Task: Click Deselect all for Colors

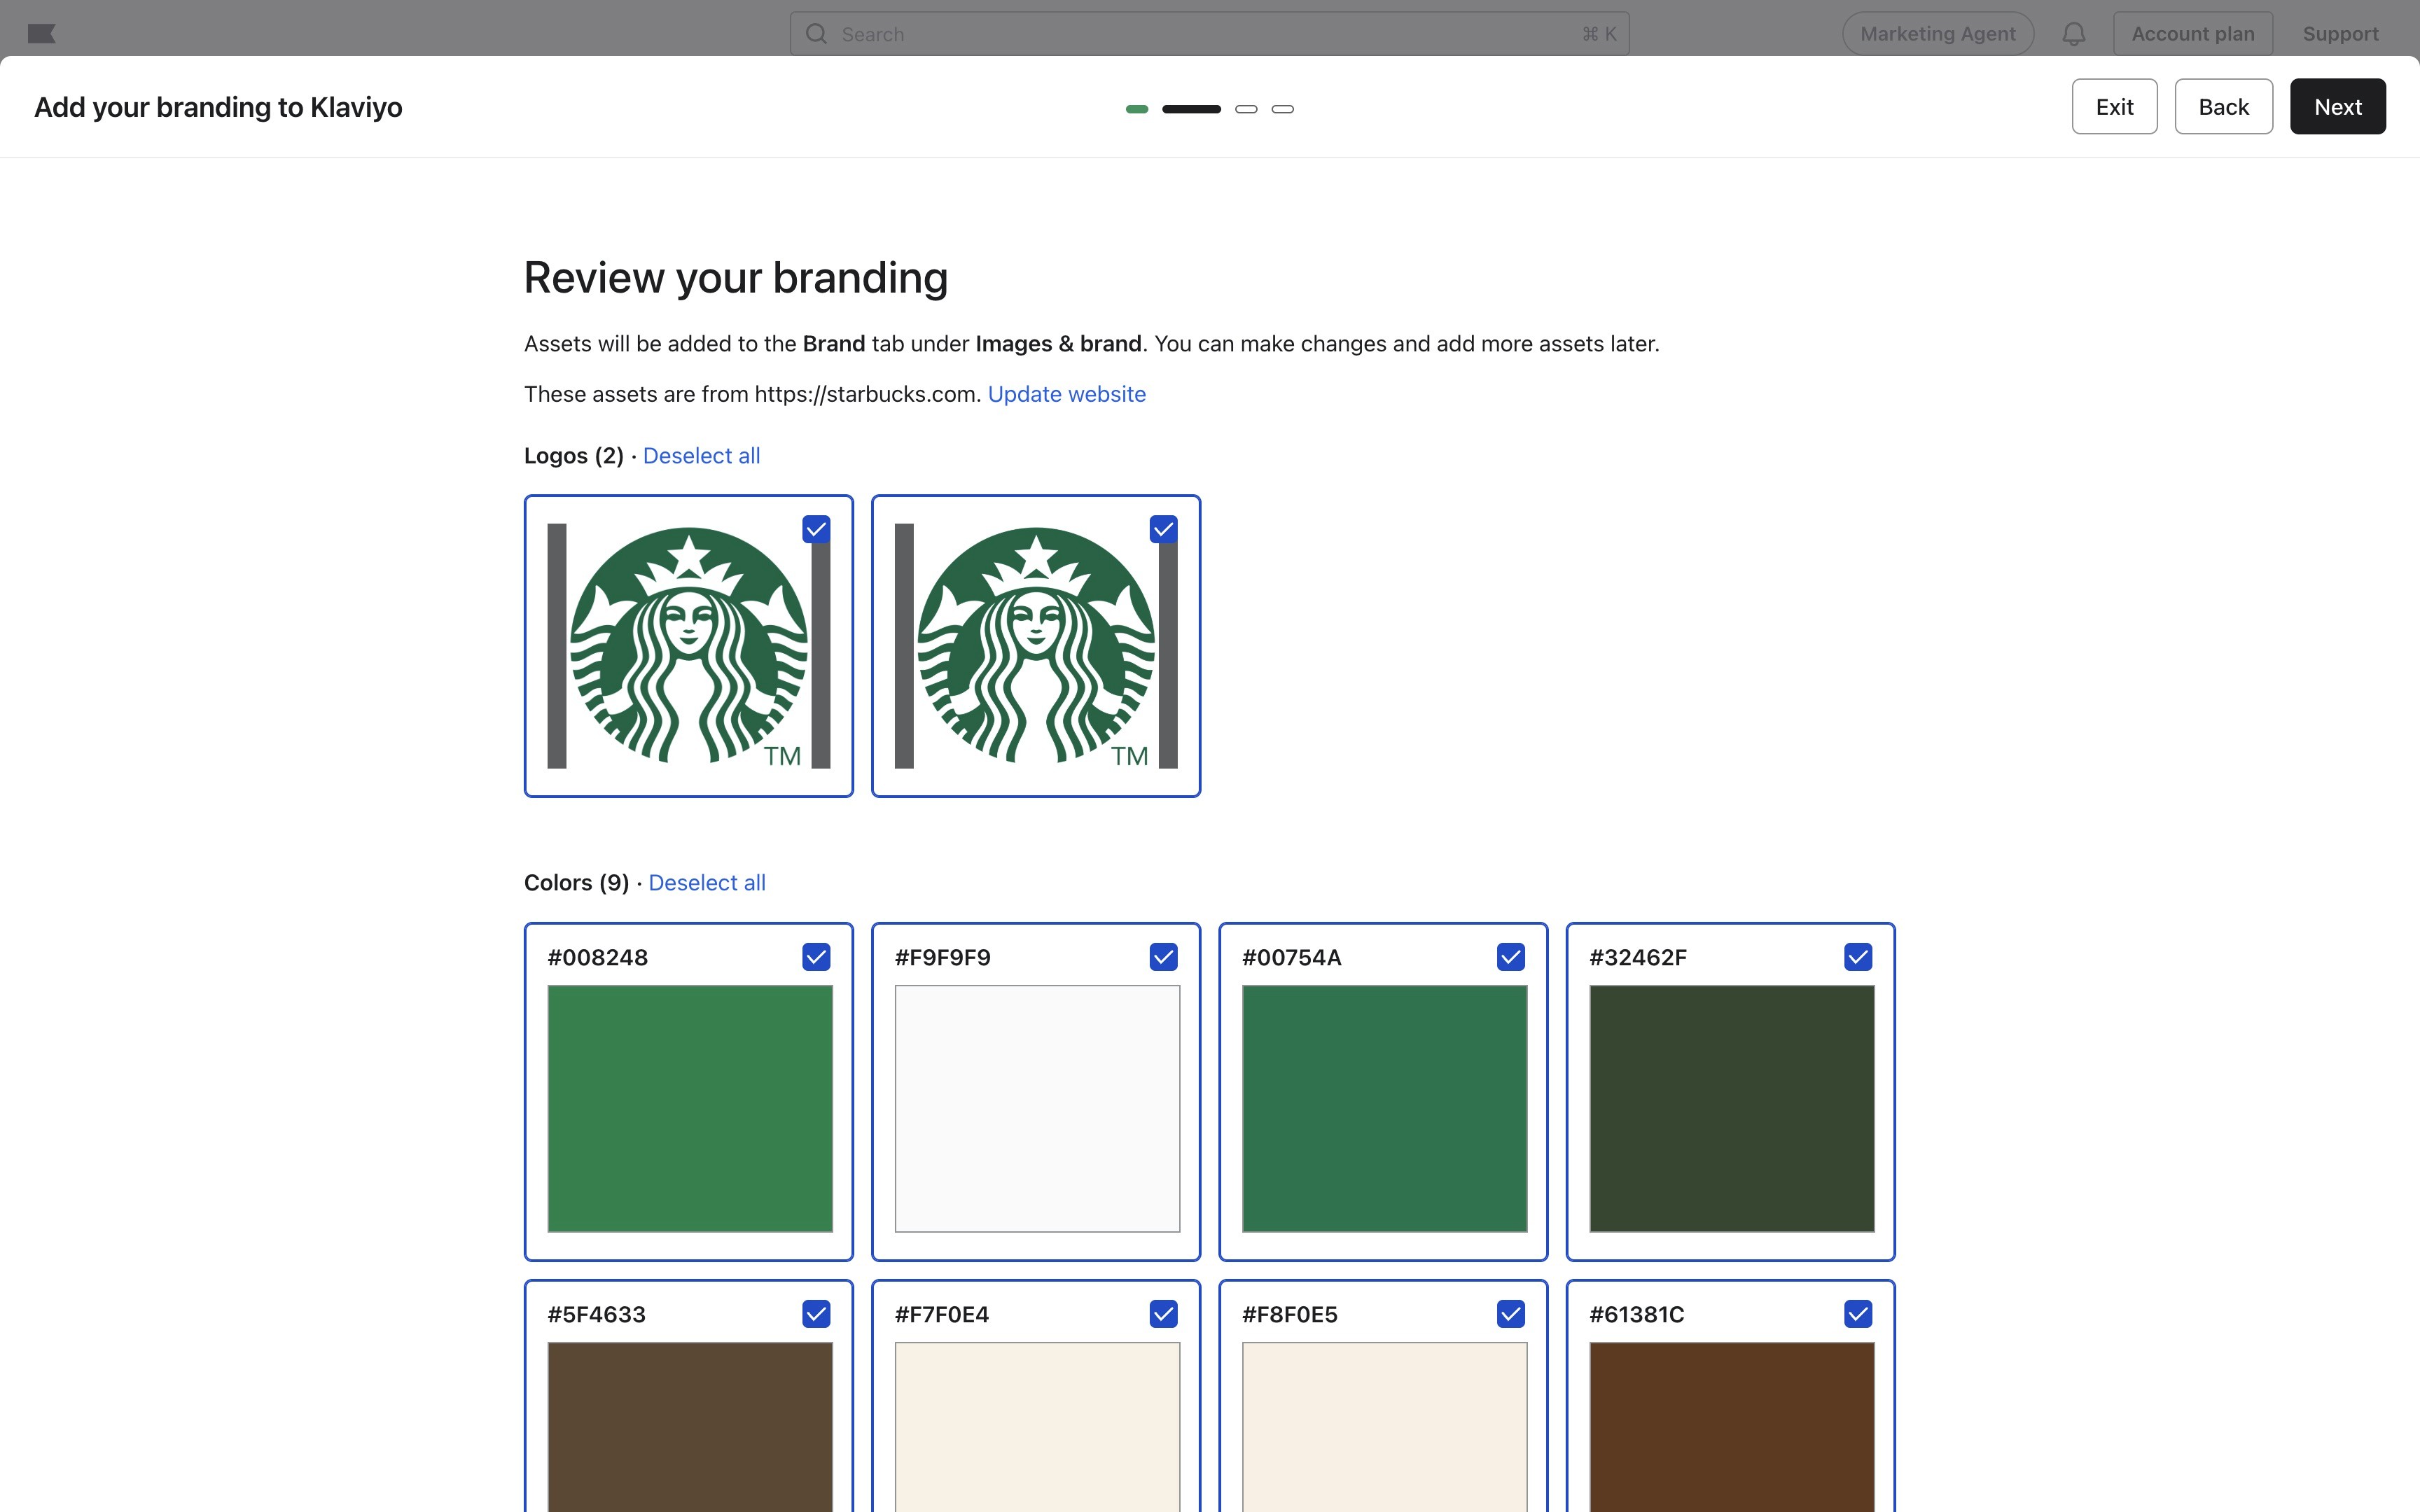Action: 706,883
